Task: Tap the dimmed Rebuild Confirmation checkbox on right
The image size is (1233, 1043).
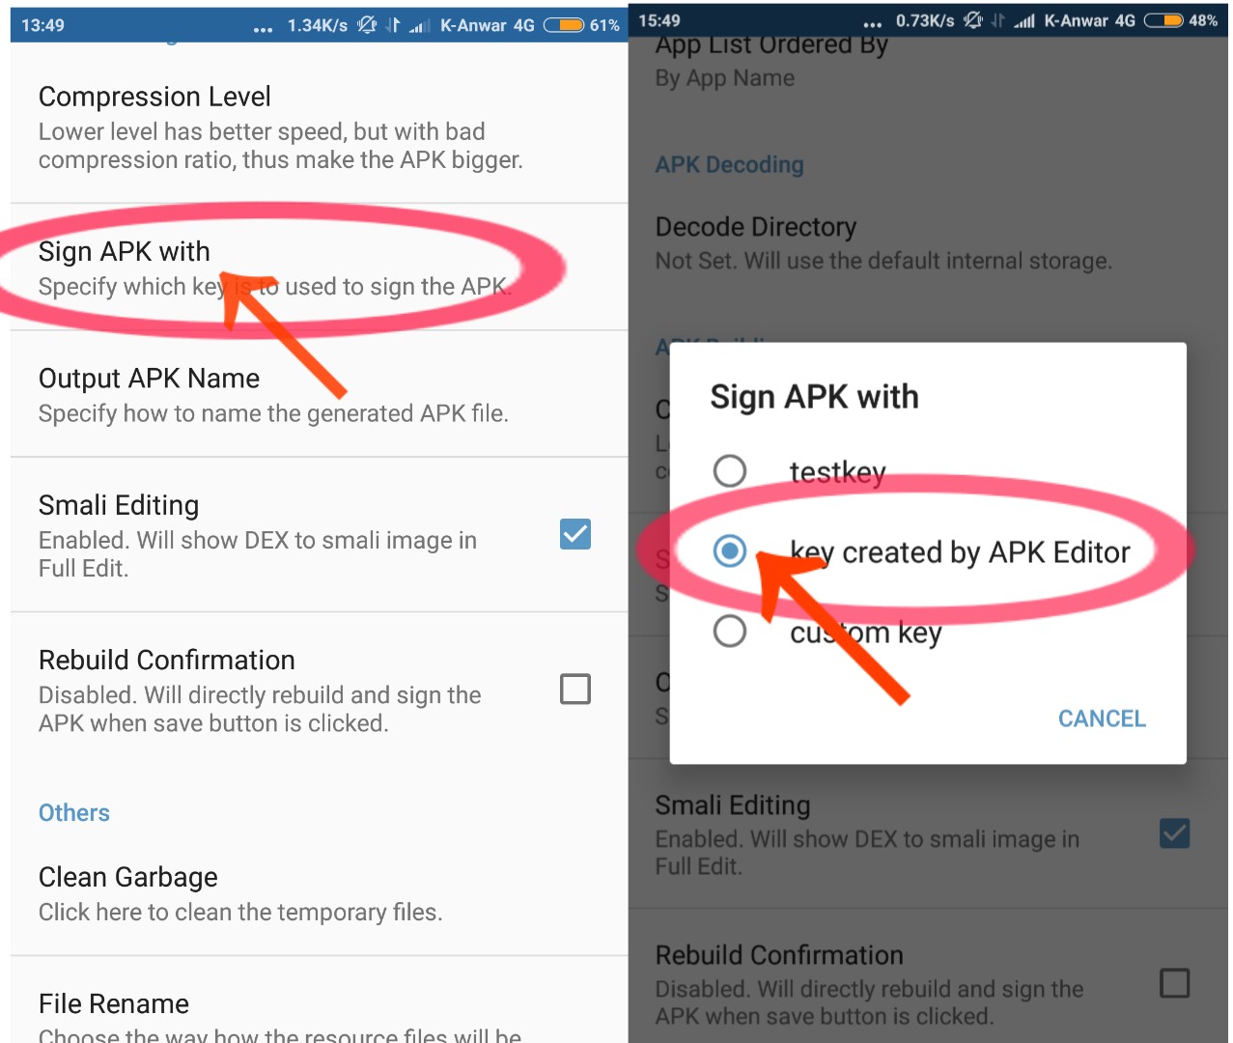Action: coord(1175,983)
